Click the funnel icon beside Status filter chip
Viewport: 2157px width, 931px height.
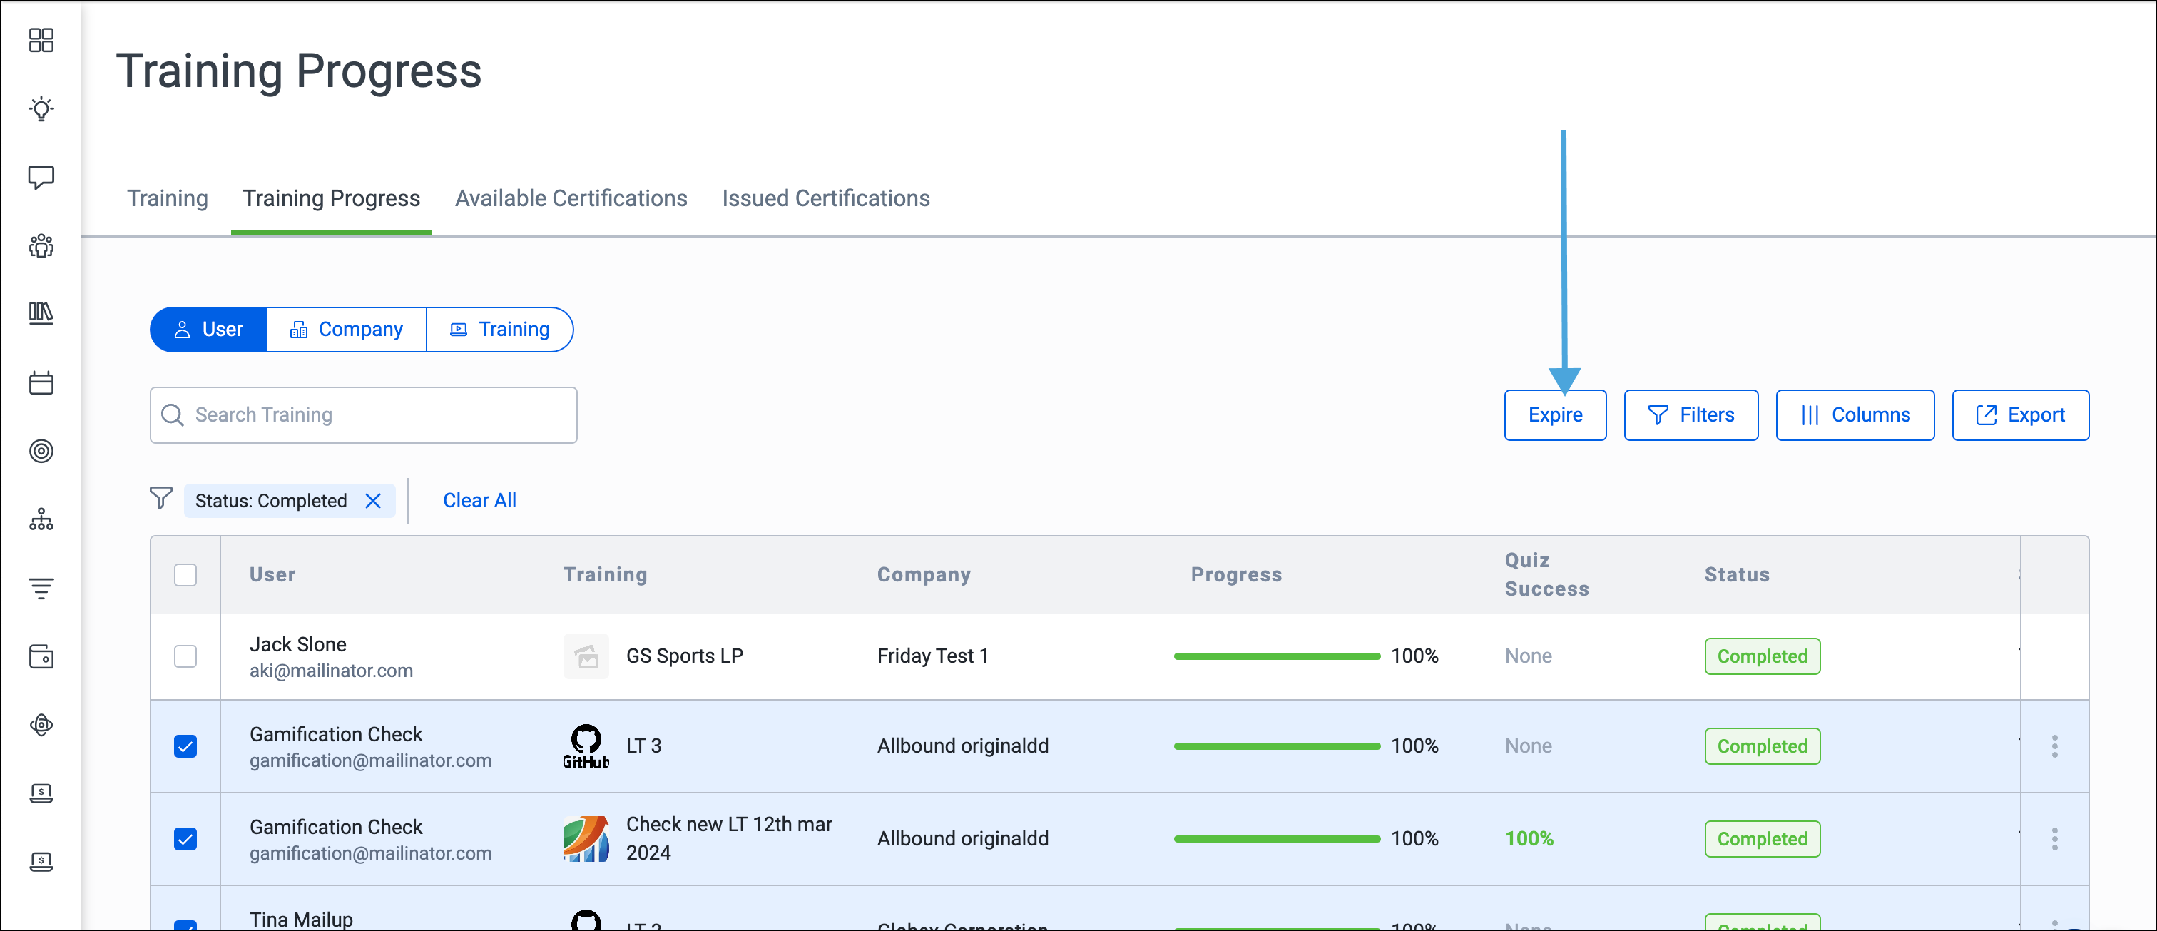[160, 498]
